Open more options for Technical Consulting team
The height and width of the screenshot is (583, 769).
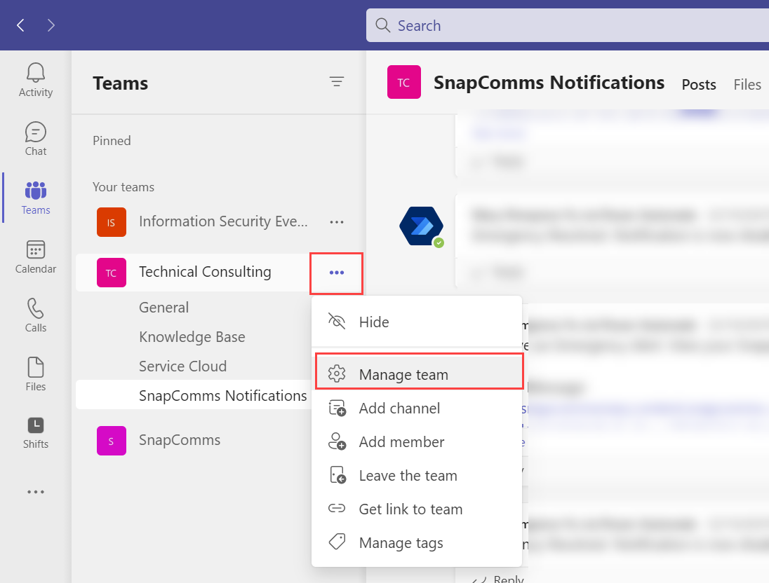click(x=337, y=273)
